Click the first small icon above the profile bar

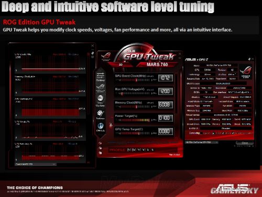pyautogui.click(x=100, y=143)
